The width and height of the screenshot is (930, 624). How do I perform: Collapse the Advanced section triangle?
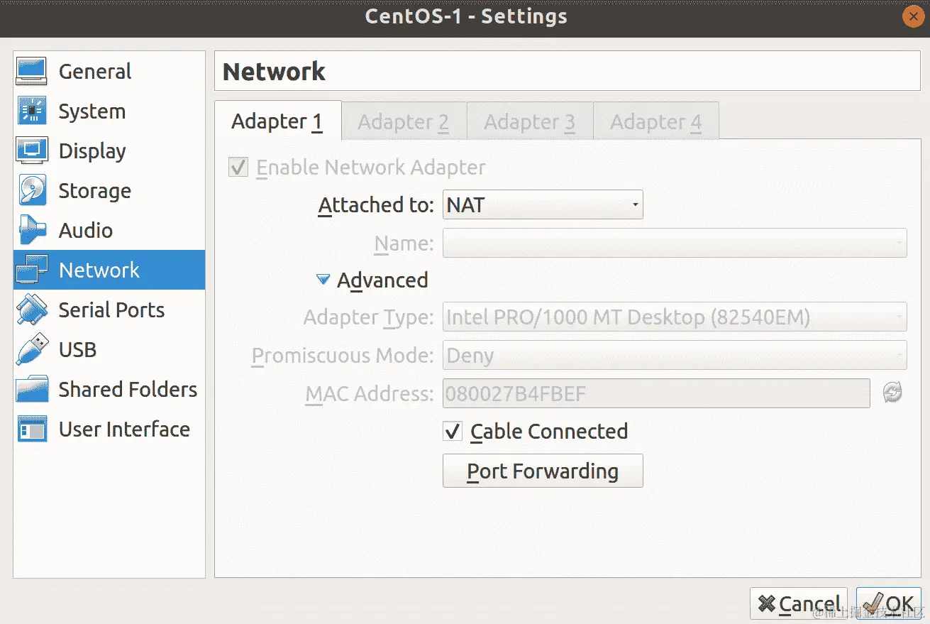point(323,280)
